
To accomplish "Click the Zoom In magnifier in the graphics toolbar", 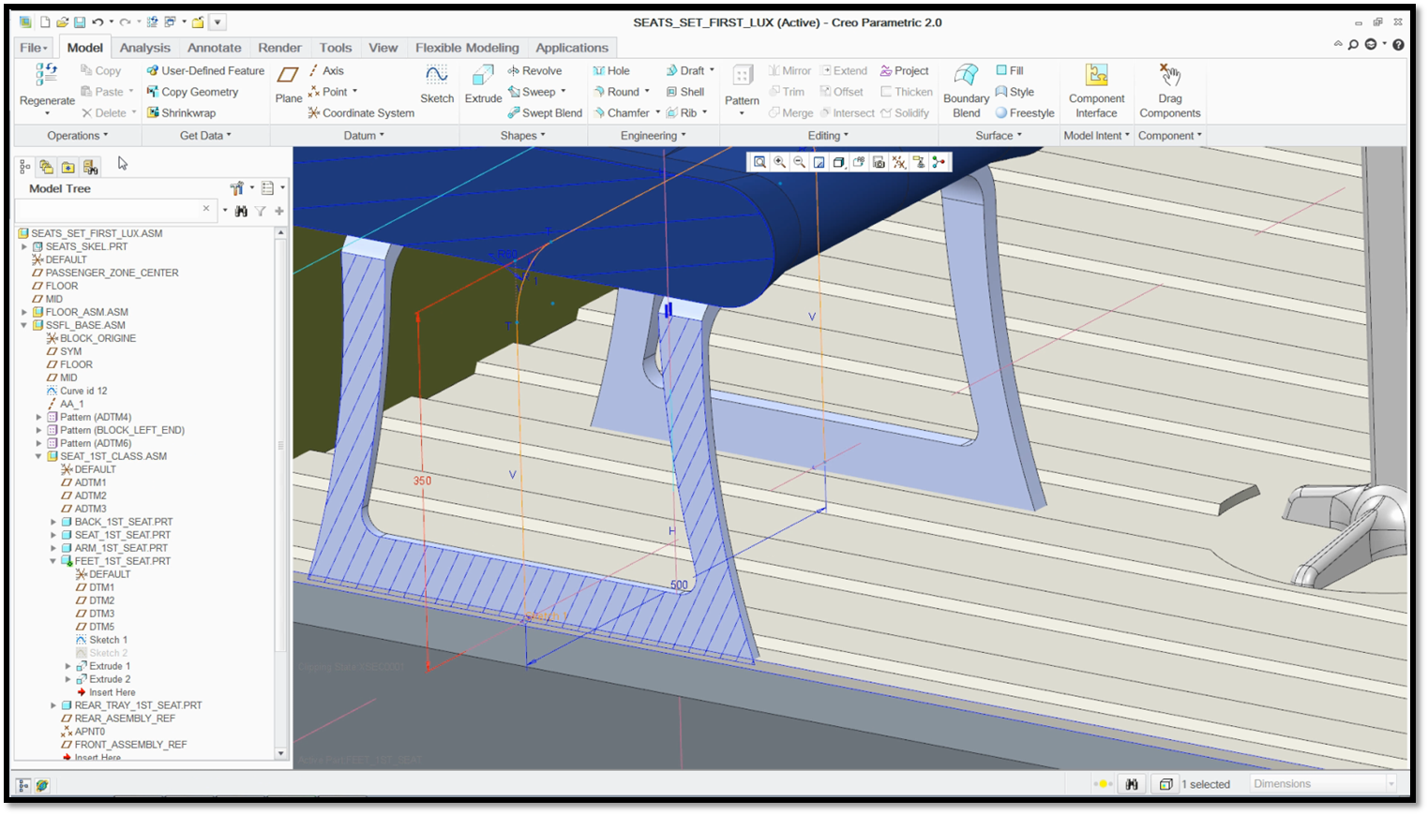I will (780, 161).
